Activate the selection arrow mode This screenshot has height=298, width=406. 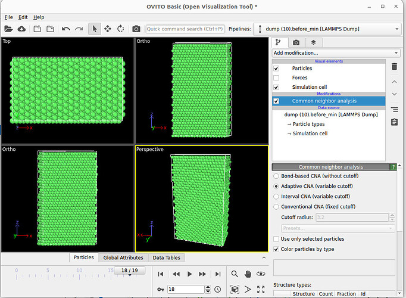click(95, 29)
